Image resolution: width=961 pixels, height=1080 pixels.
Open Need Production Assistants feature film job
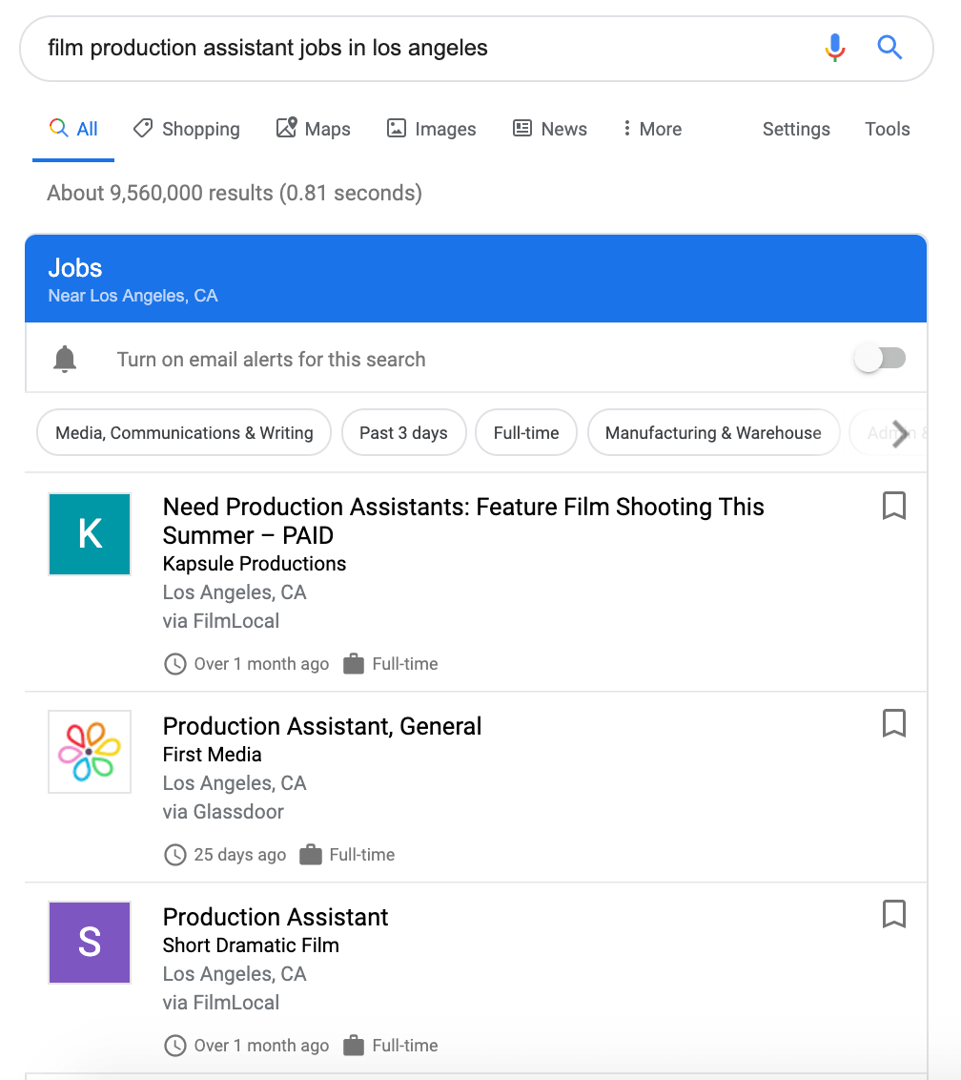point(463,521)
